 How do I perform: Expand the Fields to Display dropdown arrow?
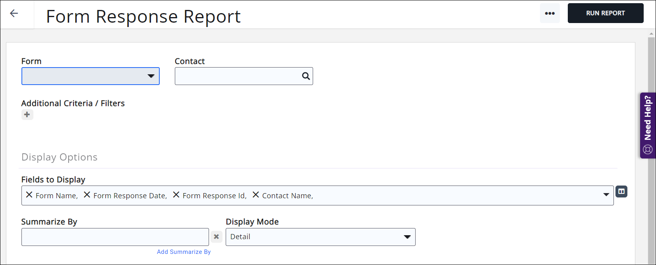point(606,195)
